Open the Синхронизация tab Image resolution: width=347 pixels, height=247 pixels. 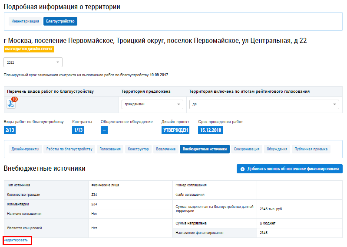click(246, 149)
